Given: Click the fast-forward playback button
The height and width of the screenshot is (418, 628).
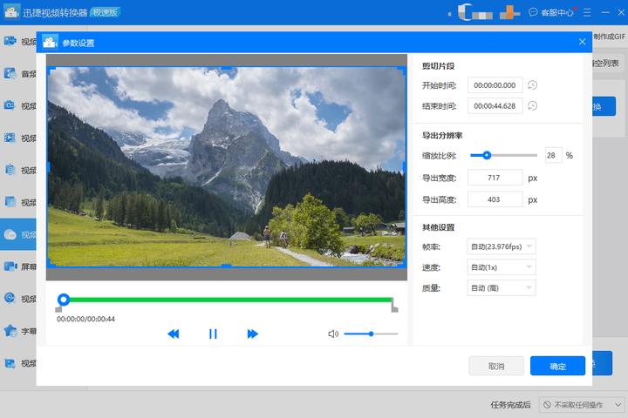Looking at the screenshot, I should coord(252,334).
